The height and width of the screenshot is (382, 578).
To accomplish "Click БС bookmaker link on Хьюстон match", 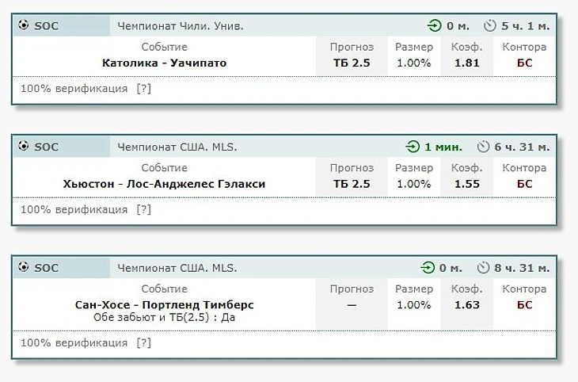I will pyautogui.click(x=524, y=184).
